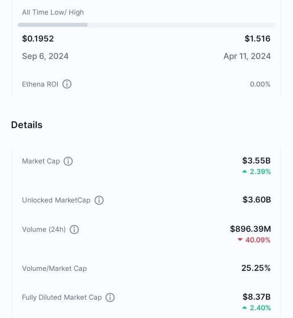Image resolution: width=293 pixels, height=318 pixels.
Task: Click the Sep 6, 2024 date
Action: click(x=45, y=56)
